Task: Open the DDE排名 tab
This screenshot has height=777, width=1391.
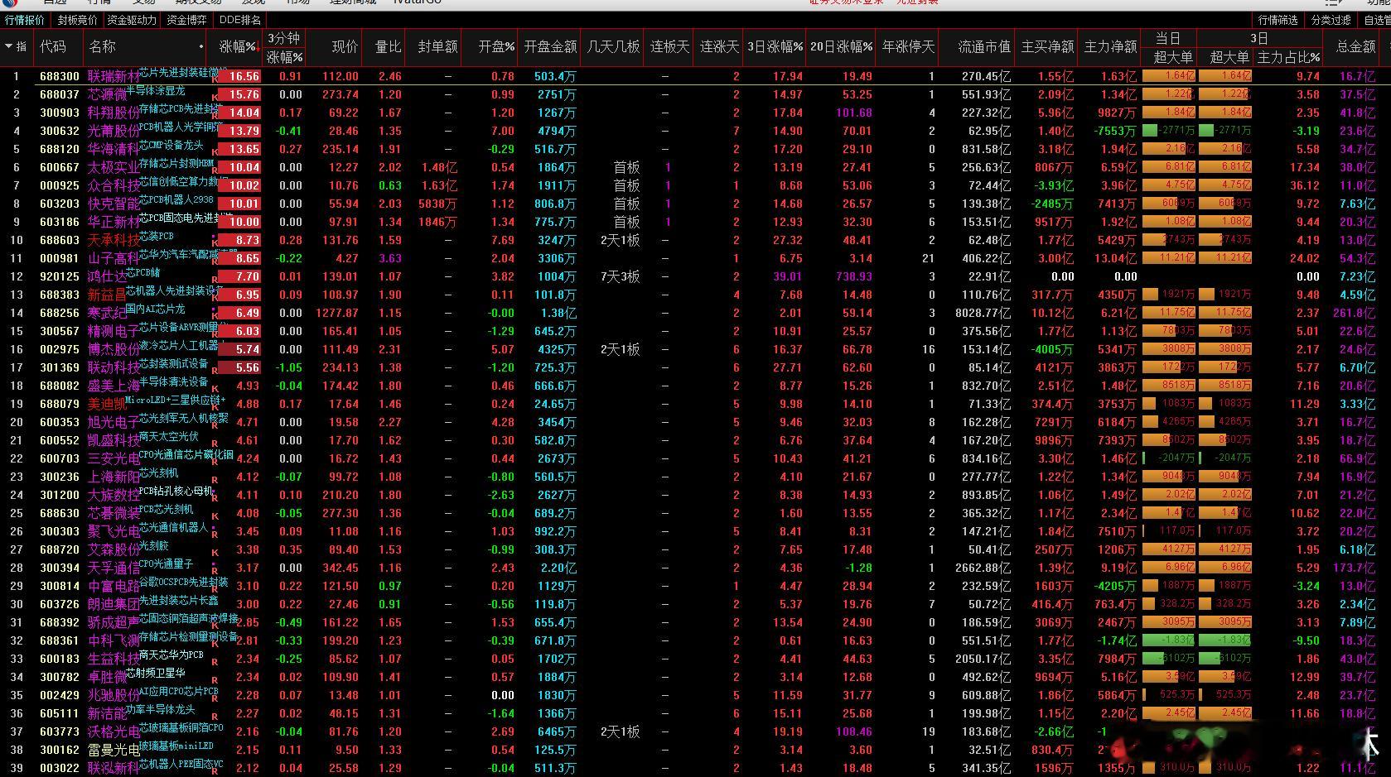Action: point(240,20)
